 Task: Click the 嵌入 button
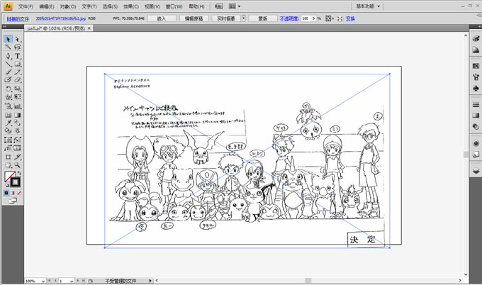pos(162,18)
